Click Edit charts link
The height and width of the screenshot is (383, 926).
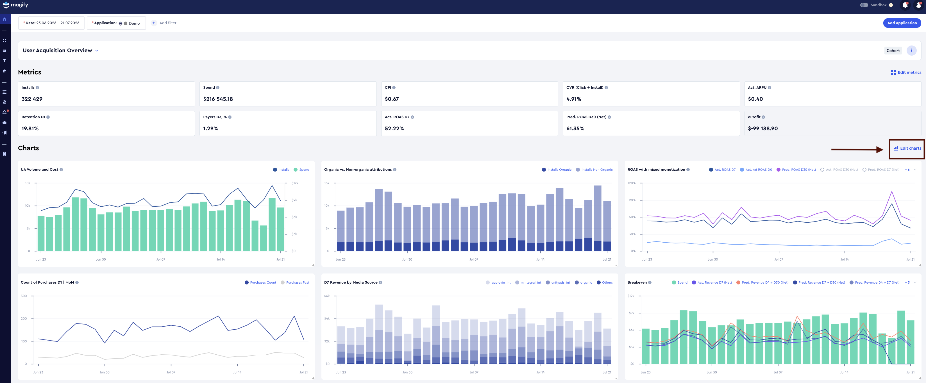(x=907, y=148)
